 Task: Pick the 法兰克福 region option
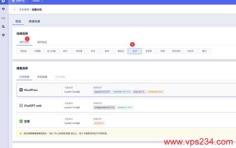tap(51, 51)
